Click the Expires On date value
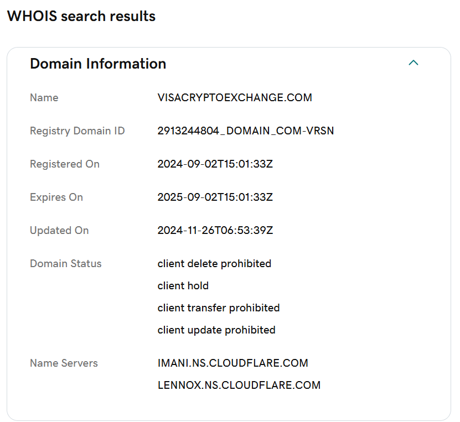 215,197
